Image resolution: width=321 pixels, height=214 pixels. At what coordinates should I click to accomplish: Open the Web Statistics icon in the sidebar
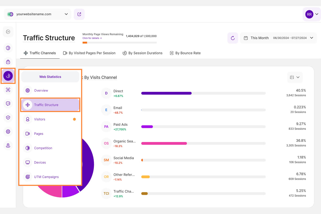click(x=8, y=76)
